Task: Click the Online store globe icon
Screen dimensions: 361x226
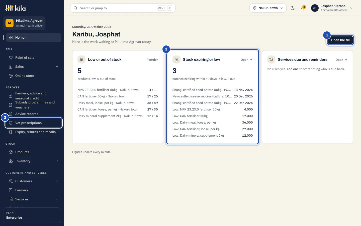Action: (x=11, y=76)
